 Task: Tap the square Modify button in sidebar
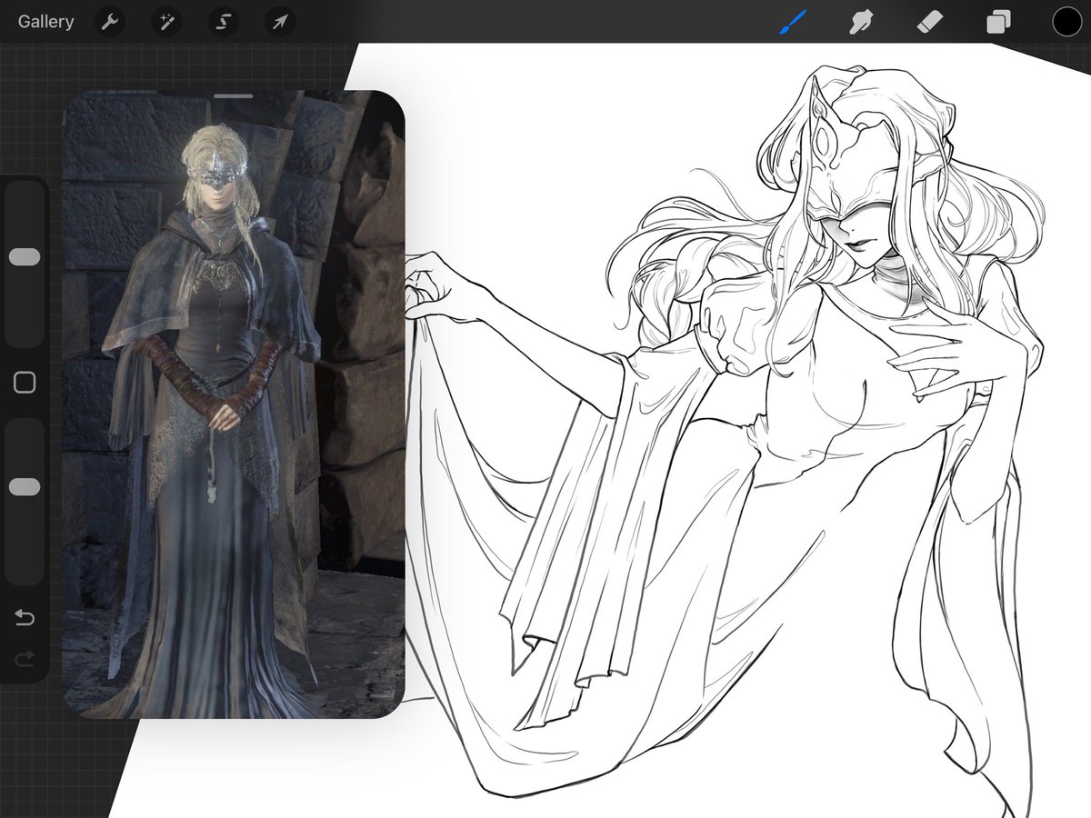click(x=25, y=383)
